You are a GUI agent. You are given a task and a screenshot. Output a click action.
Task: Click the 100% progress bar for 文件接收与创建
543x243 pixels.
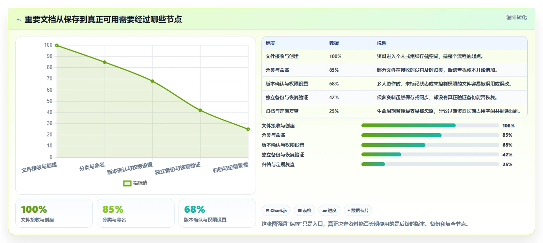[430, 125]
